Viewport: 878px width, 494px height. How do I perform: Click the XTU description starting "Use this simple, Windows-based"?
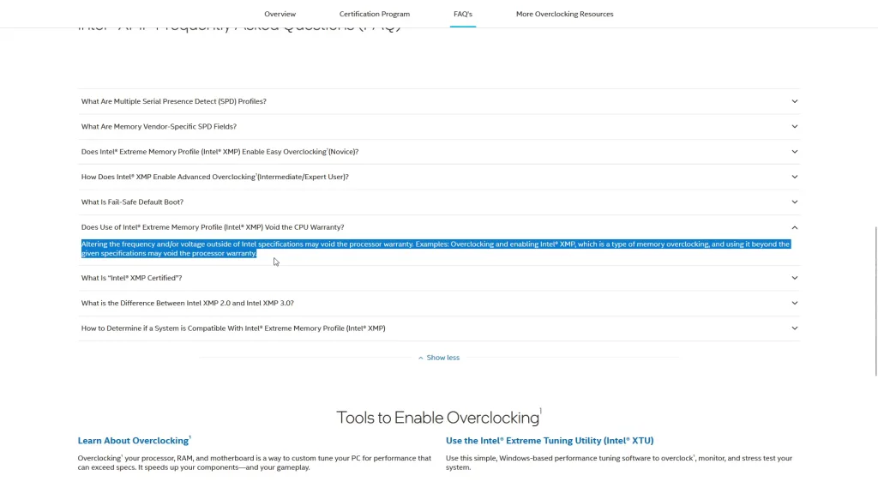[619, 462]
